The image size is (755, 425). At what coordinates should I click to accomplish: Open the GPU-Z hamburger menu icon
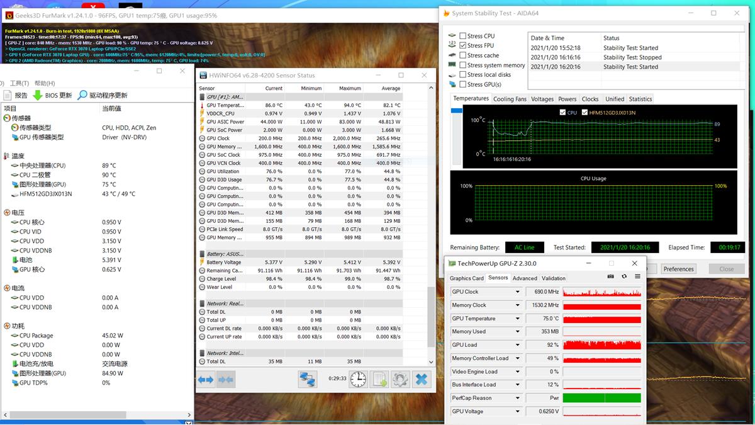[x=637, y=276]
